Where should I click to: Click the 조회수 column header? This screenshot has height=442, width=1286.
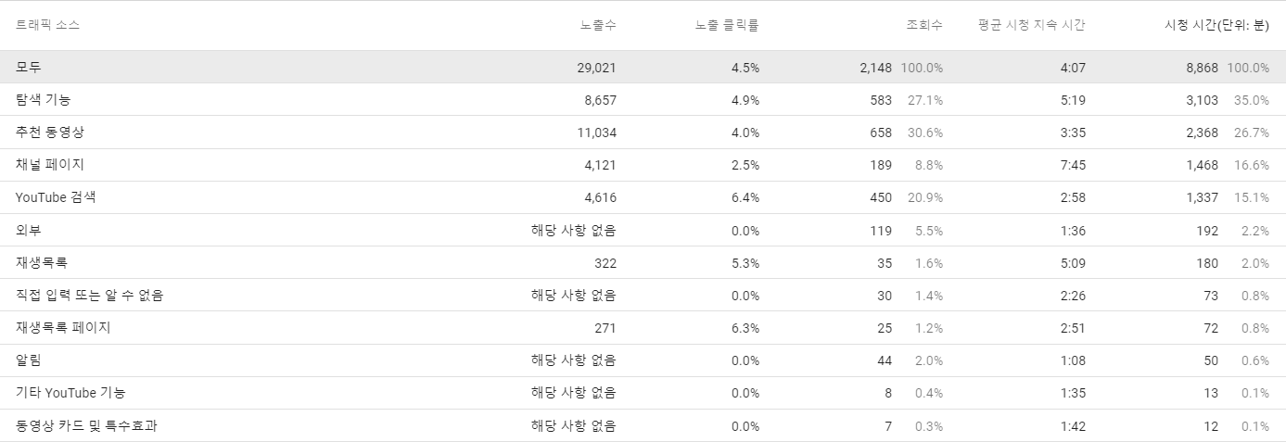click(x=924, y=26)
